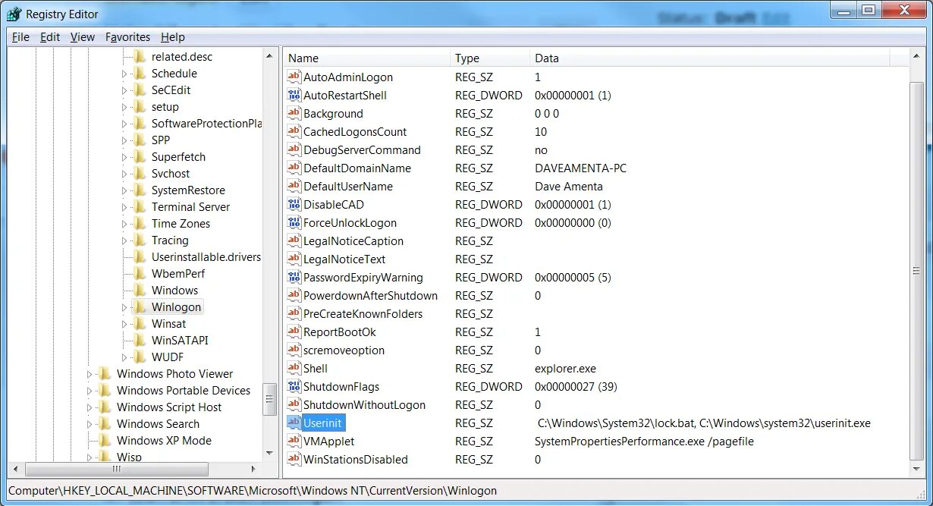Open the File menu
The height and width of the screenshot is (506, 933).
[x=20, y=36]
